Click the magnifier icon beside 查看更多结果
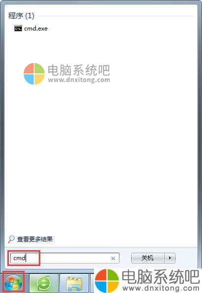The height and width of the screenshot is (293, 202). pyautogui.click(x=11, y=239)
